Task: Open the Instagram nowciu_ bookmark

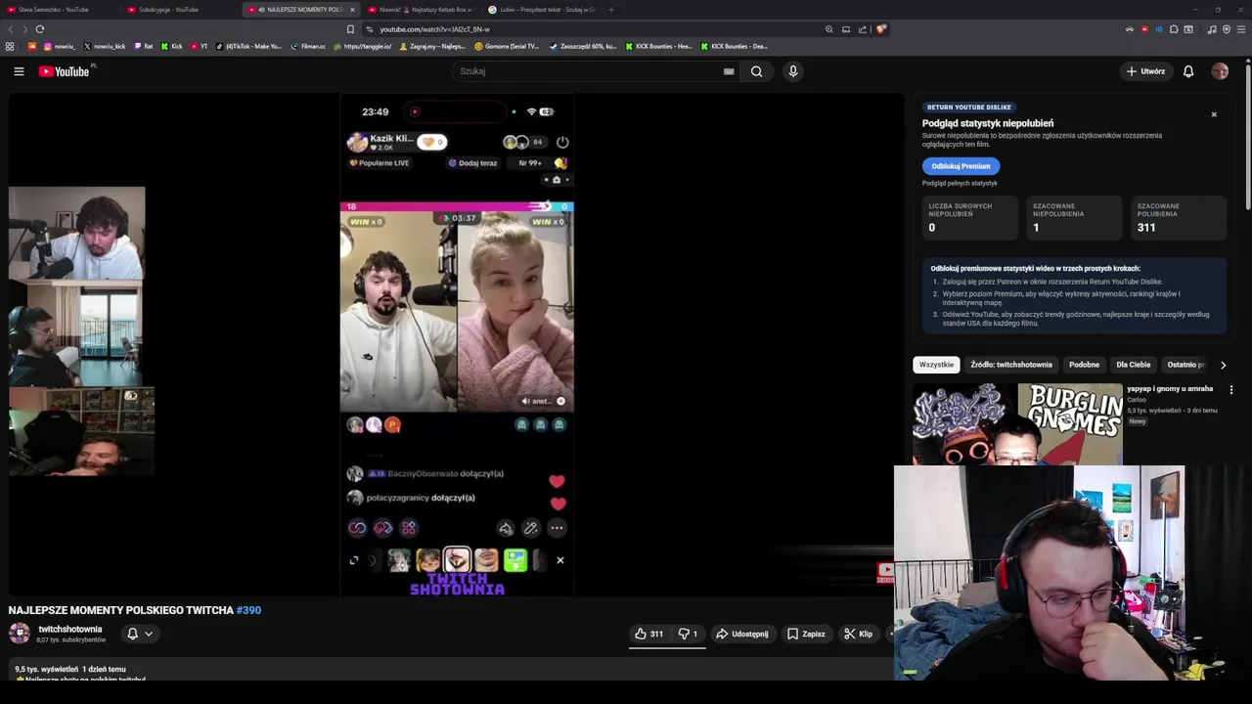Action: [x=60, y=46]
